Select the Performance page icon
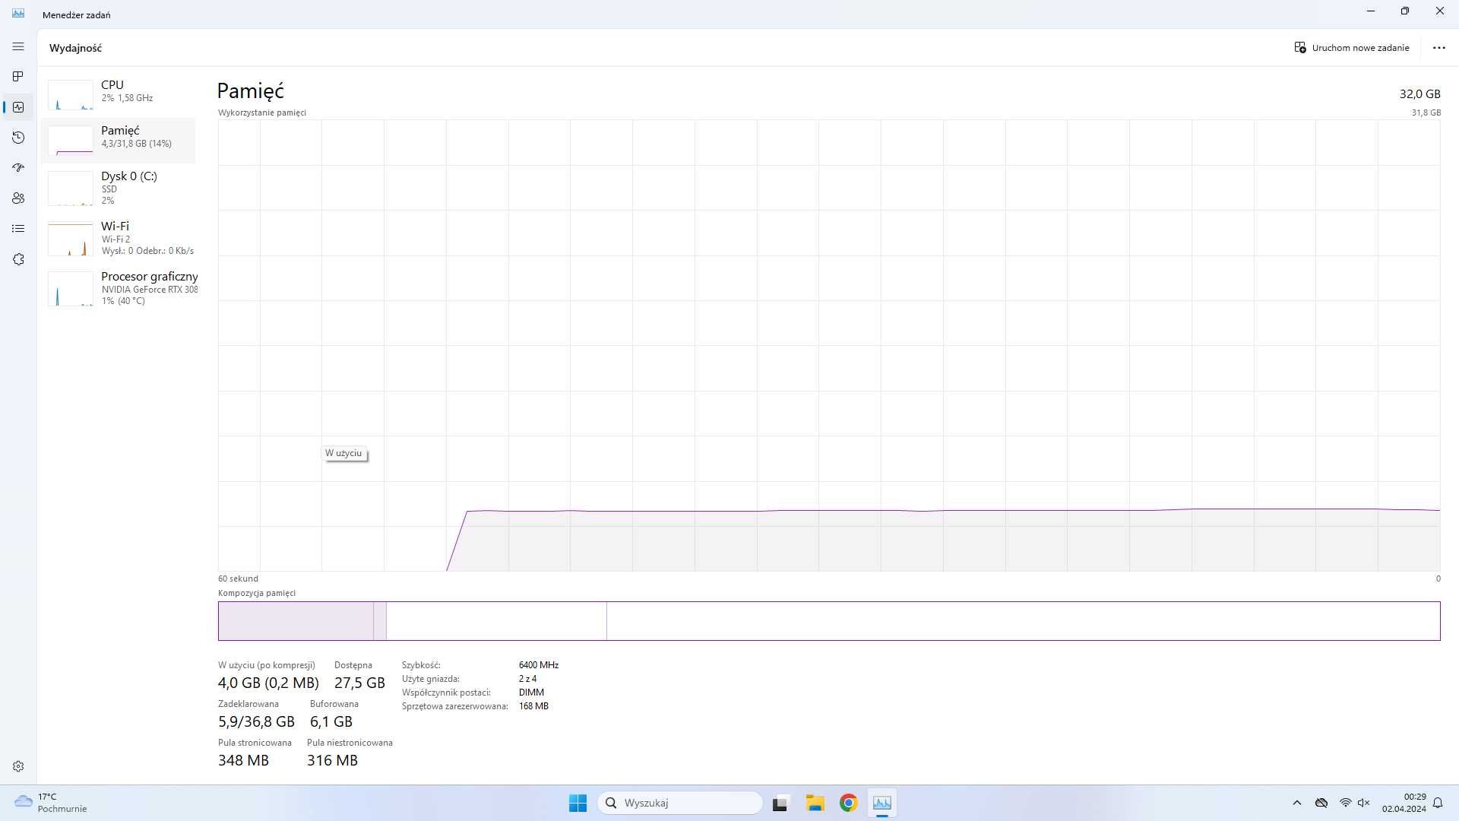The height and width of the screenshot is (821, 1459). pos(18,107)
